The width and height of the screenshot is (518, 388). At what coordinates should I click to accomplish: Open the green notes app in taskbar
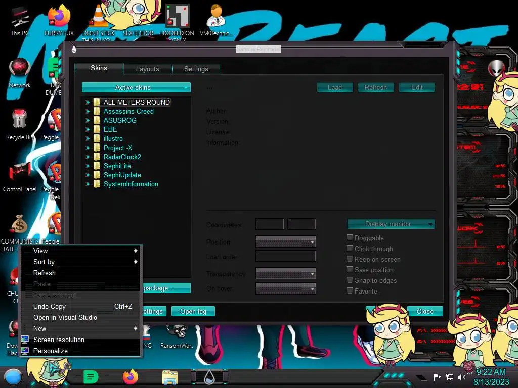[91, 377]
